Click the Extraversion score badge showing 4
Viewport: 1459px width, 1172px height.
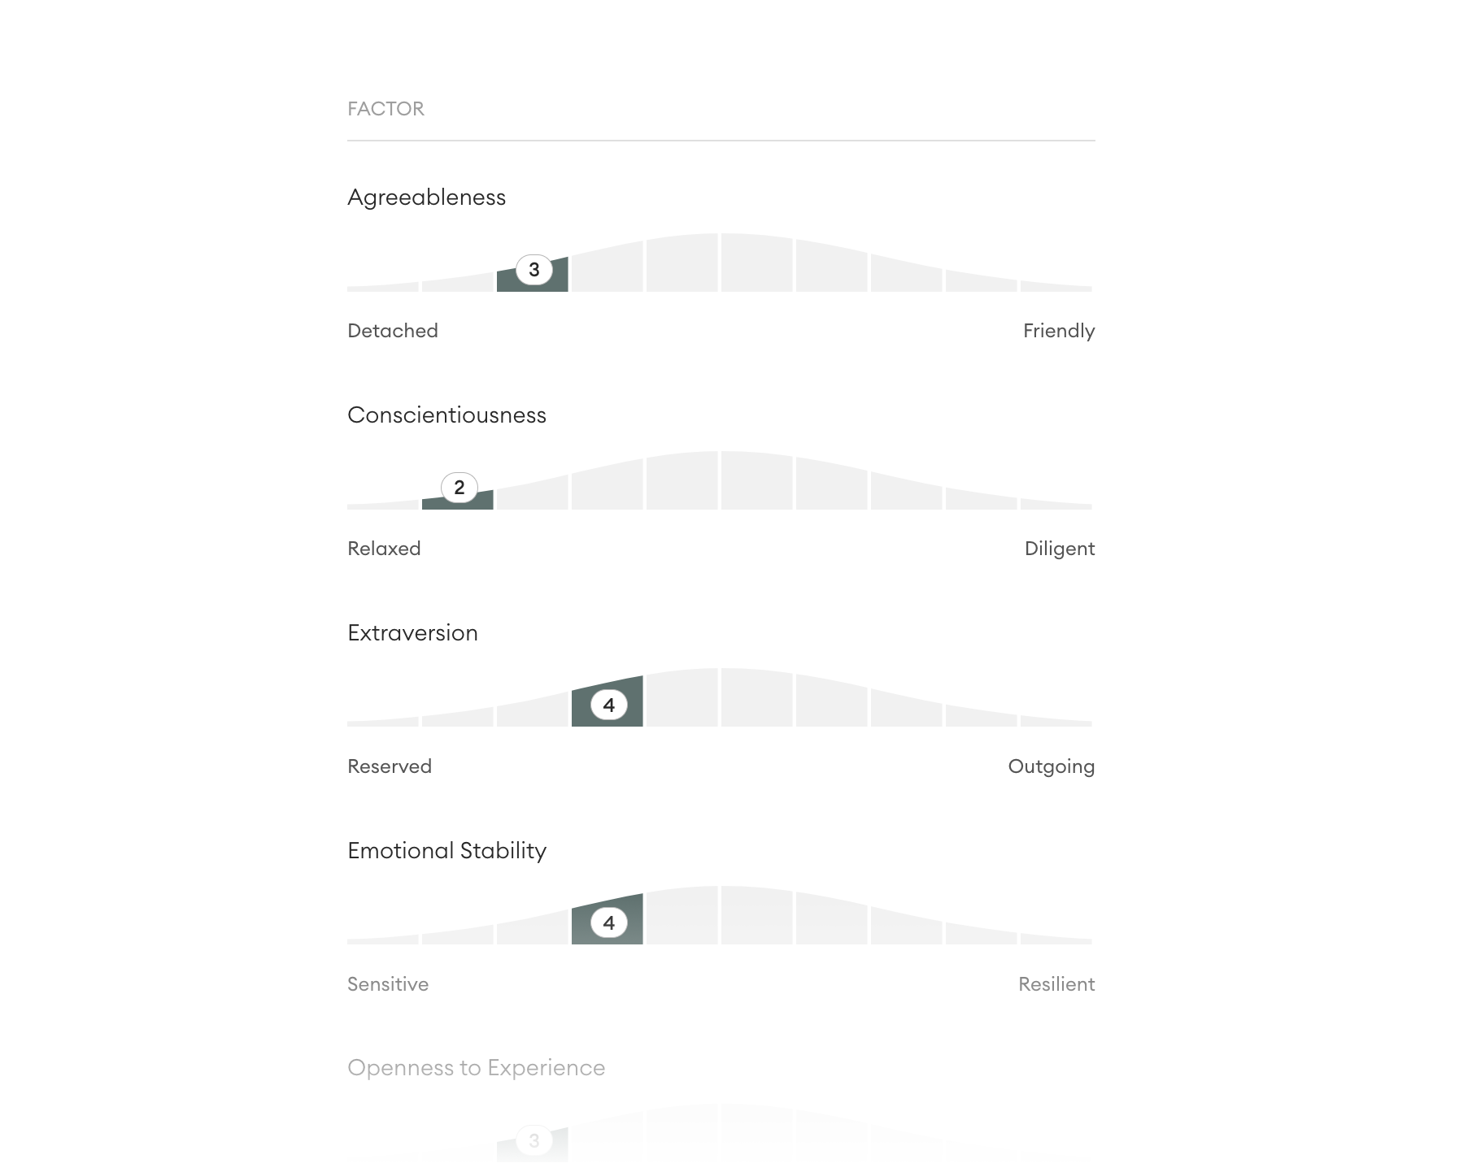pos(608,705)
